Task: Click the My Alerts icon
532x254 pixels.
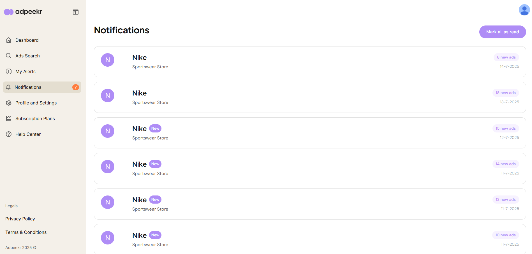Action: [x=9, y=71]
